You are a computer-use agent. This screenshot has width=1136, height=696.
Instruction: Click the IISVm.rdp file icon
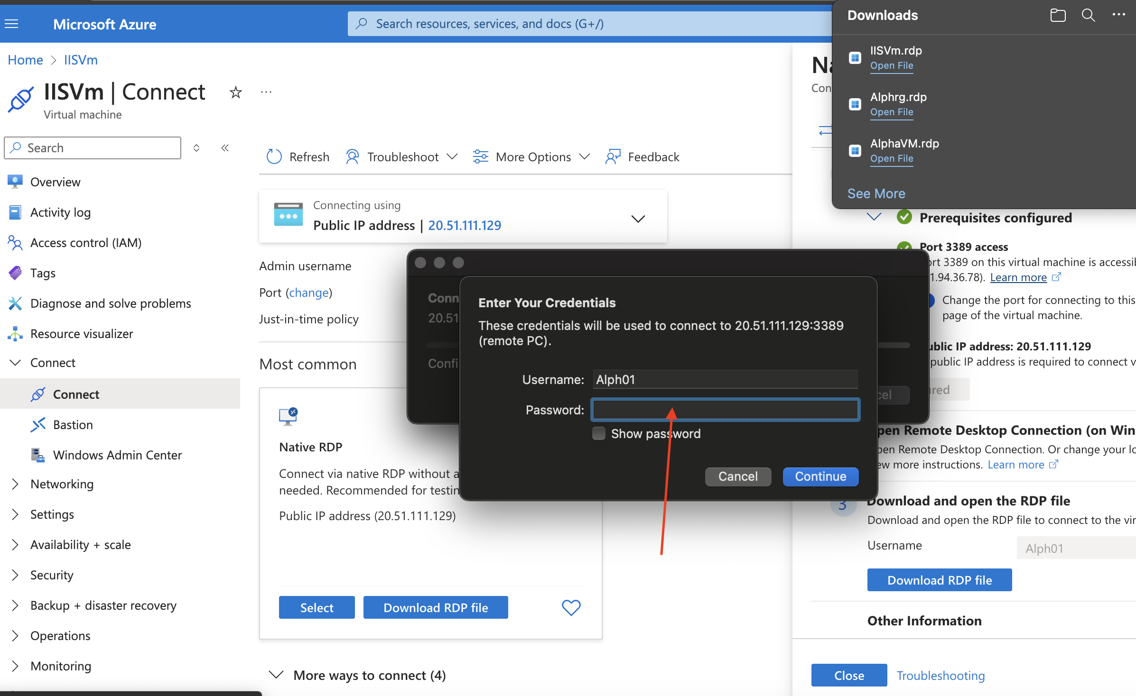point(855,58)
